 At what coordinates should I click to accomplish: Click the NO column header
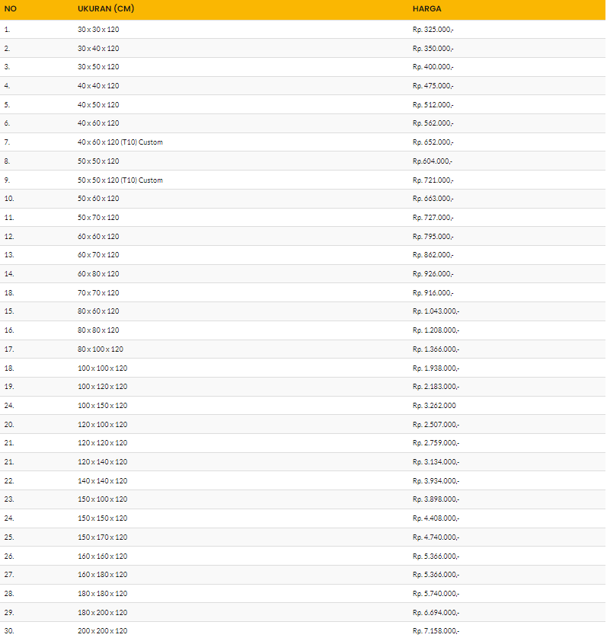click(x=10, y=9)
